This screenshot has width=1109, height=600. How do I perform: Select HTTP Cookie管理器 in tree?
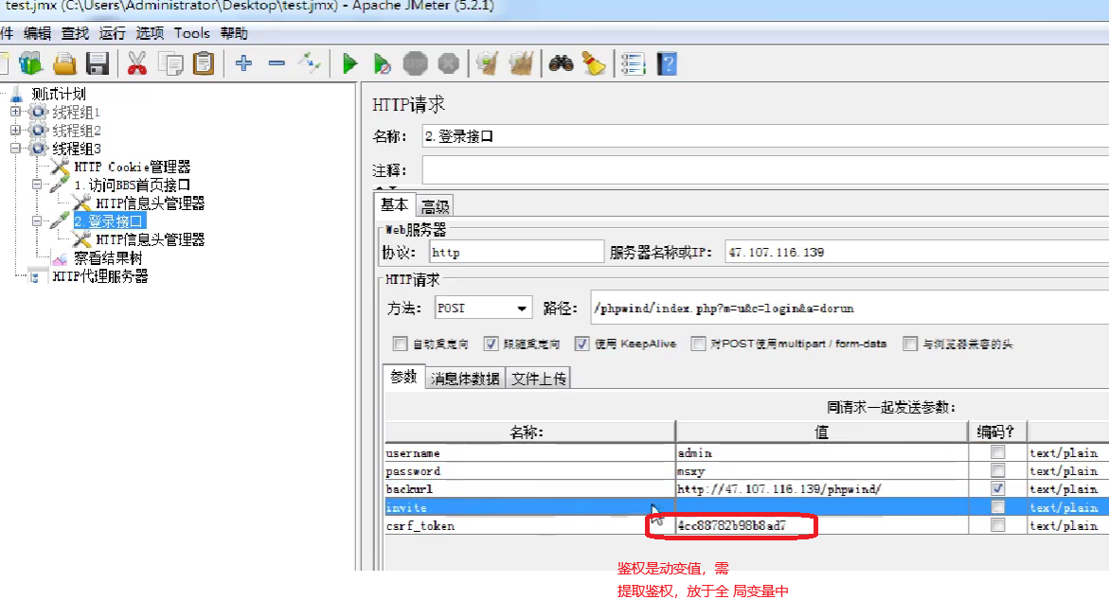(133, 167)
